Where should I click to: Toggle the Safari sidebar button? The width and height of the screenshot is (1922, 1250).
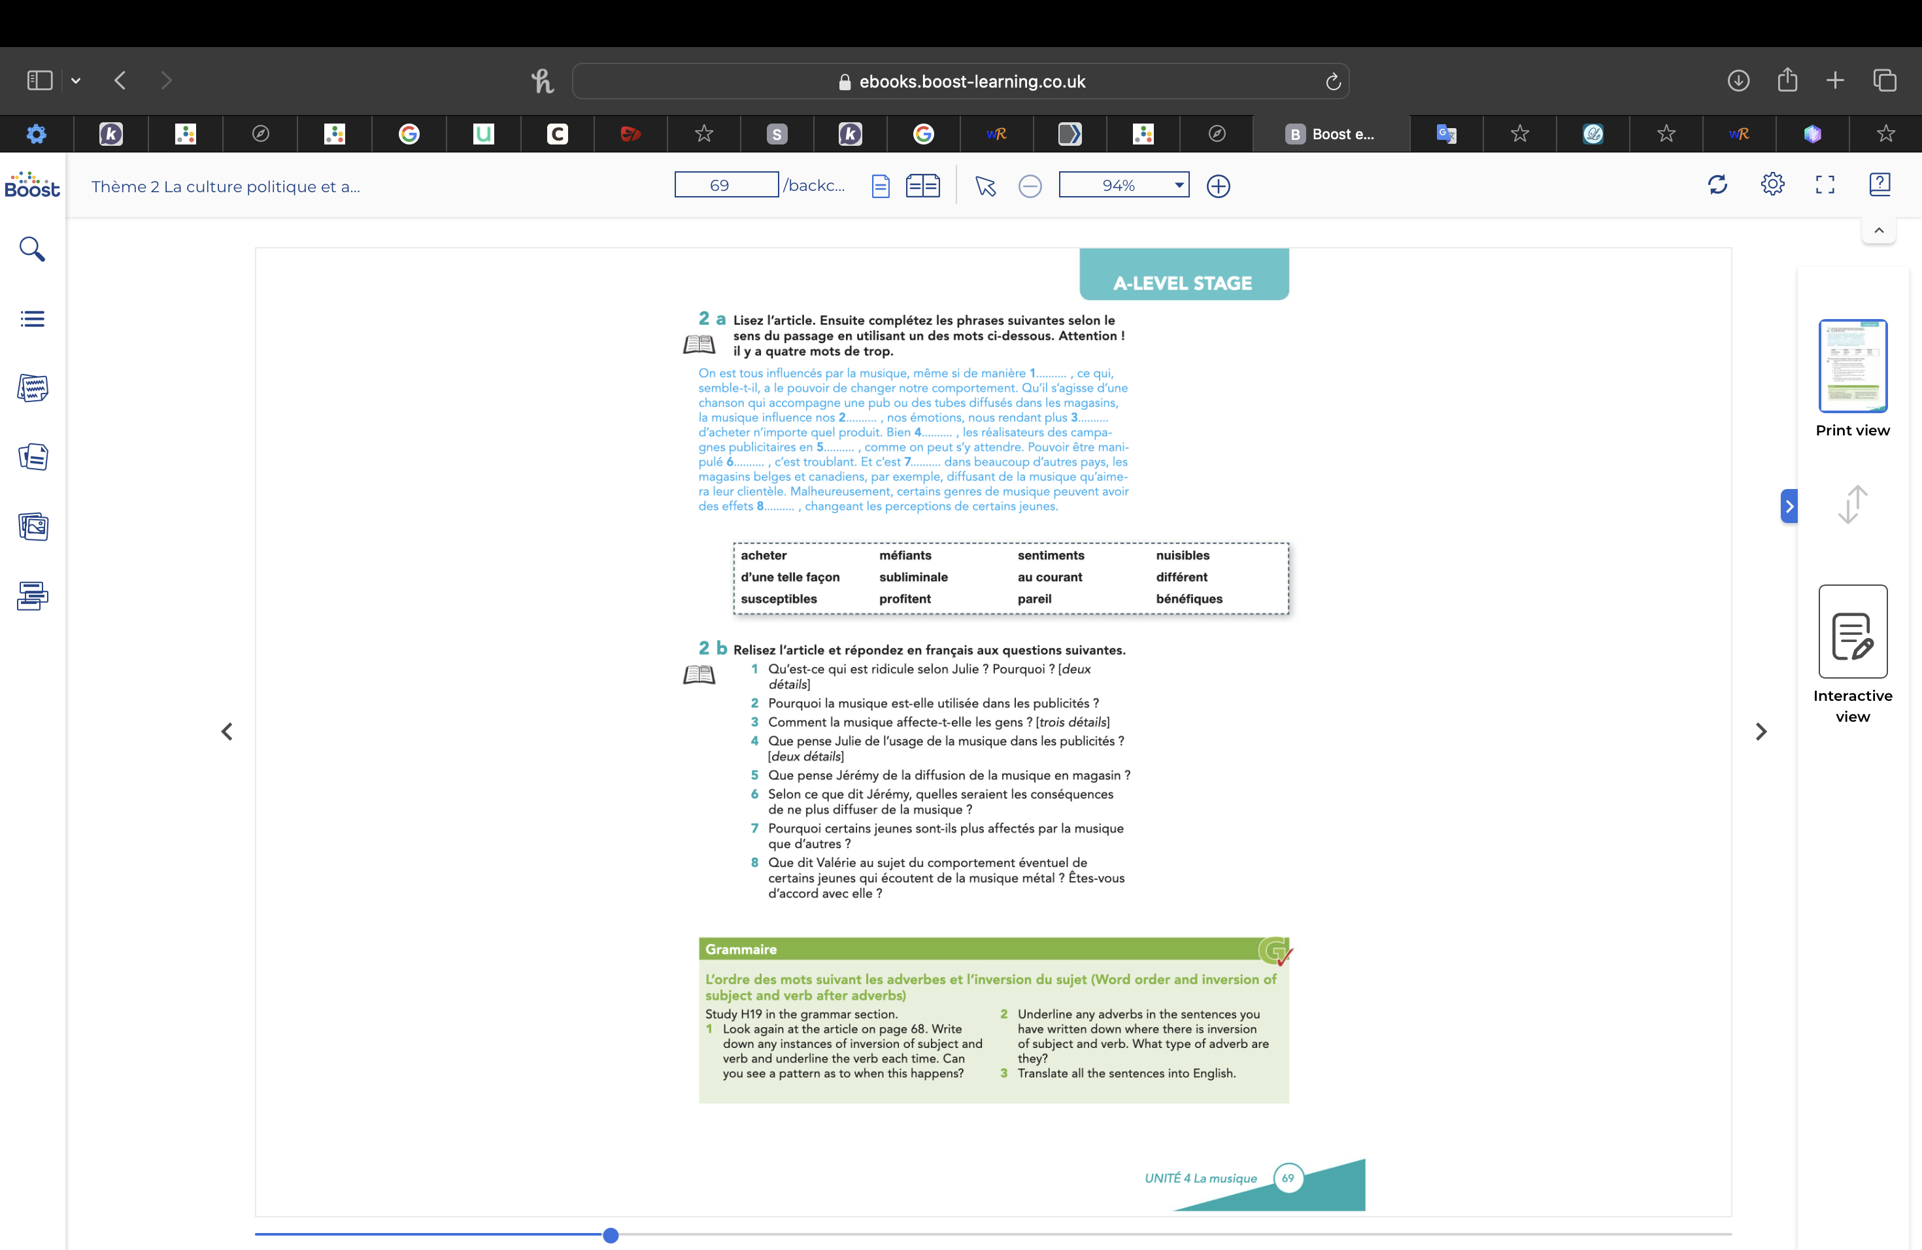click(x=40, y=81)
